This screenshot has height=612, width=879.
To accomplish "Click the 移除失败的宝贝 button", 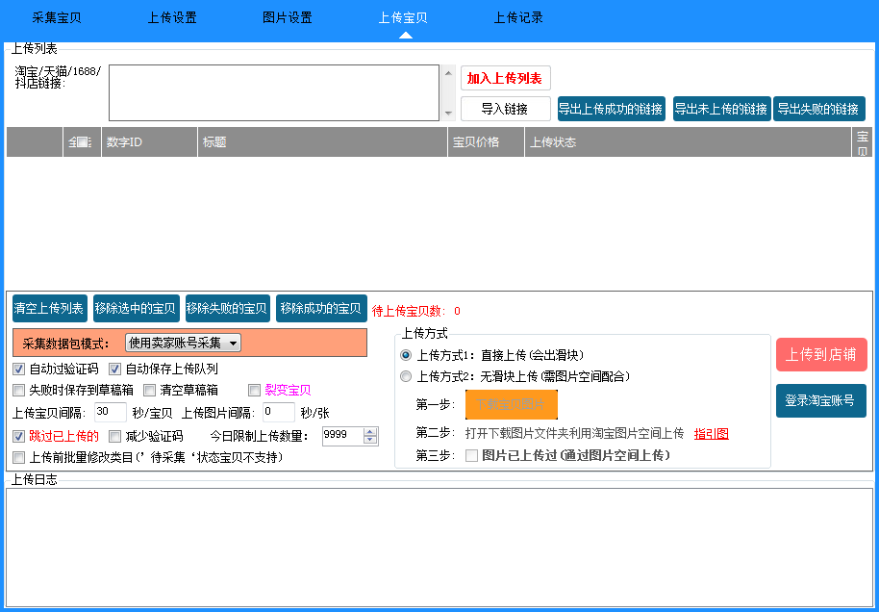I will 228,309.
